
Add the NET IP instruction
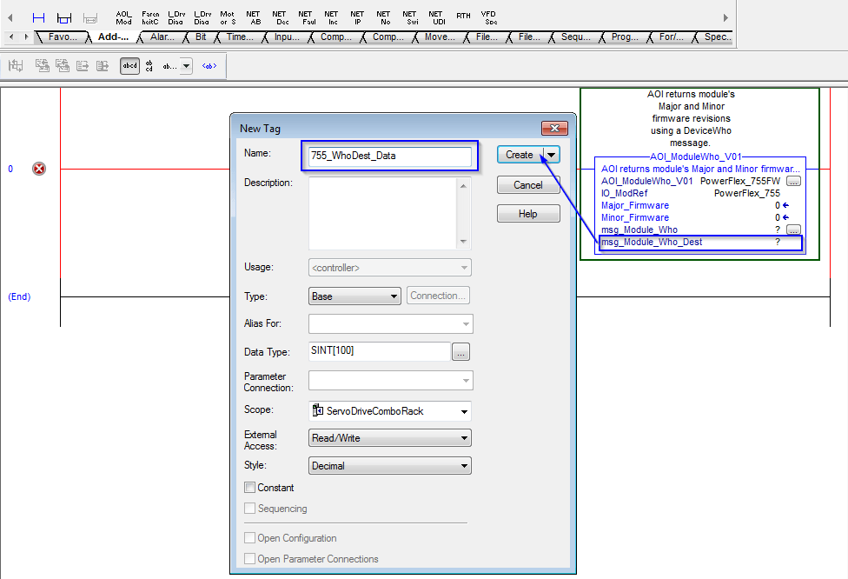357,18
